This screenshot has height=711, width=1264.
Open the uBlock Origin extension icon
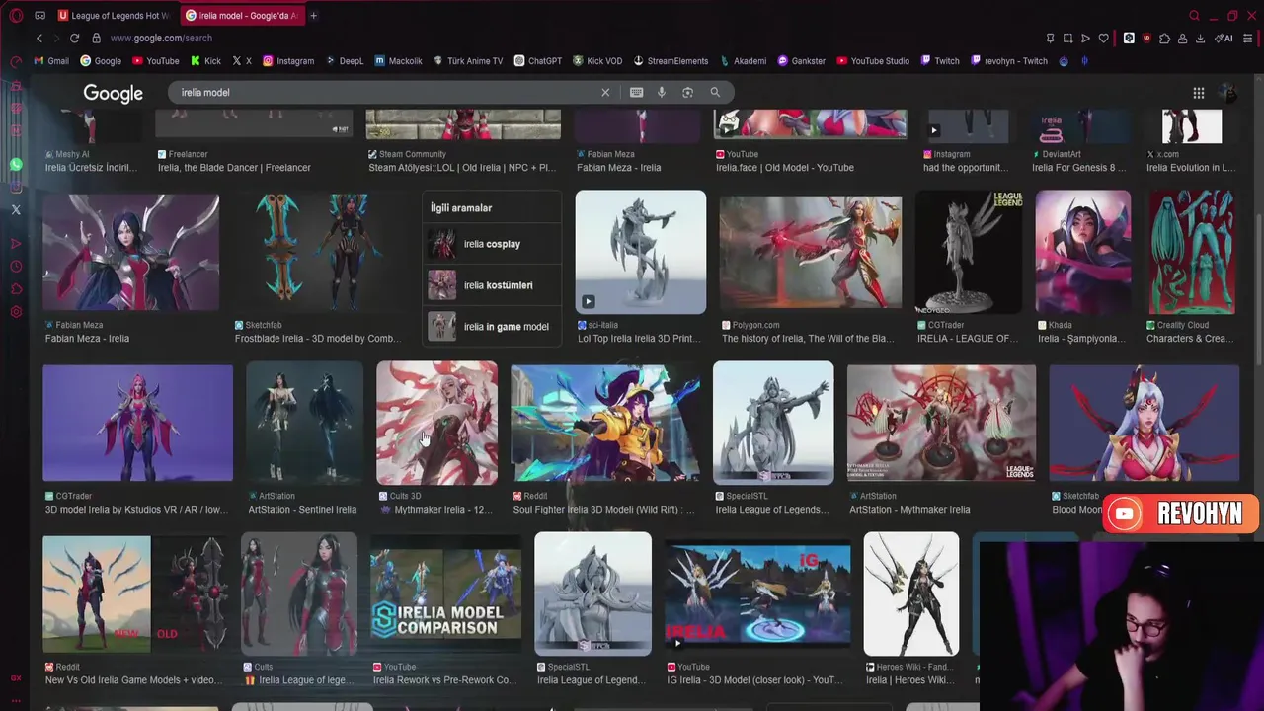1146,39
